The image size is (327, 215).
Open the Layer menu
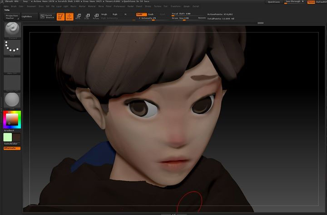(x=59, y=6)
